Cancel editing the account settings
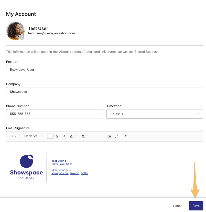The height and width of the screenshot is (212, 206). [178, 206]
